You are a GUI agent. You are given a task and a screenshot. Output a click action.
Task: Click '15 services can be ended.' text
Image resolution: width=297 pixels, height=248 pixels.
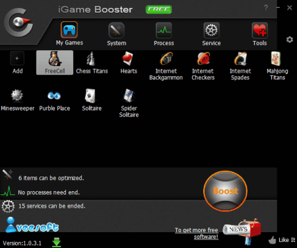[x=51, y=206]
